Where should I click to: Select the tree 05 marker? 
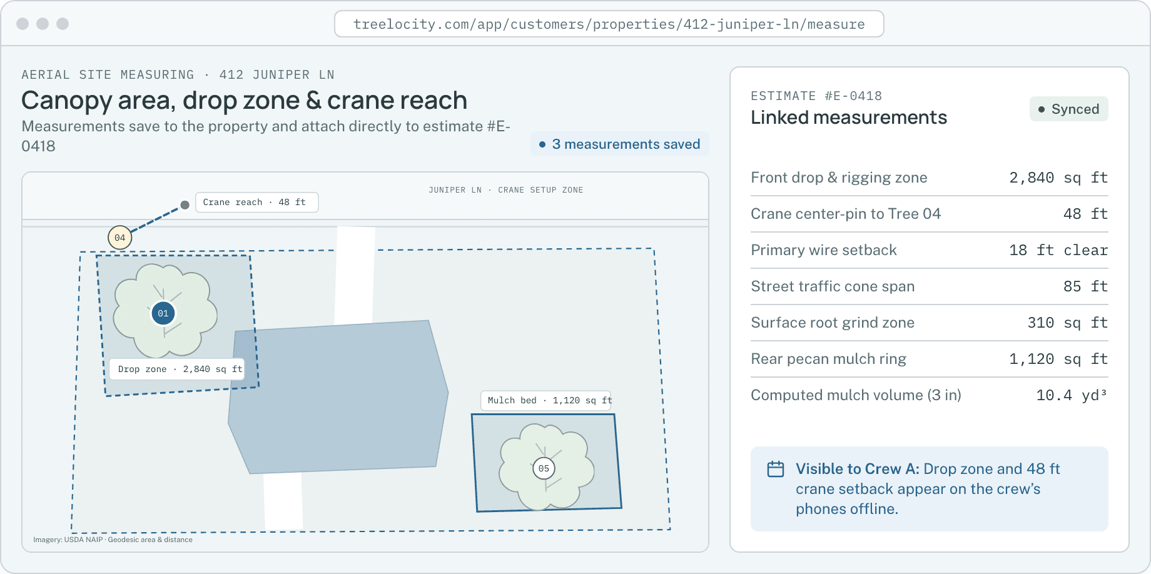point(544,468)
